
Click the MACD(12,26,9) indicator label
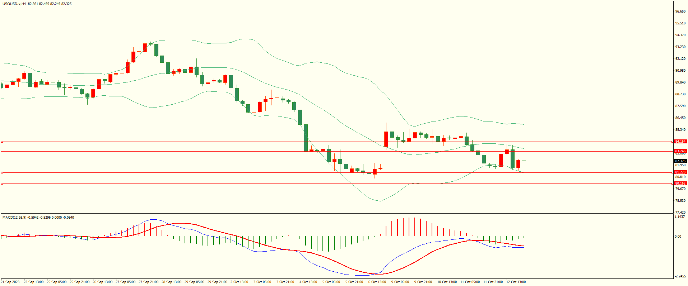pos(14,218)
